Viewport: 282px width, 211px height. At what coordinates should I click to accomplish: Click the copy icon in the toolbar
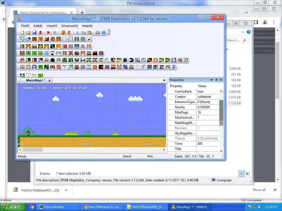click(x=83, y=32)
